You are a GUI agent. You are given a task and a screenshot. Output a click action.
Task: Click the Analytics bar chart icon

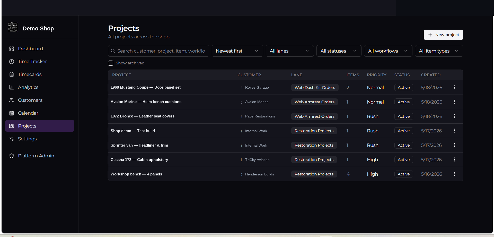(x=12, y=87)
